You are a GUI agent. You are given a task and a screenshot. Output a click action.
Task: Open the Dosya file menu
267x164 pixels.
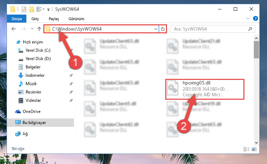pyautogui.click(x=17, y=19)
